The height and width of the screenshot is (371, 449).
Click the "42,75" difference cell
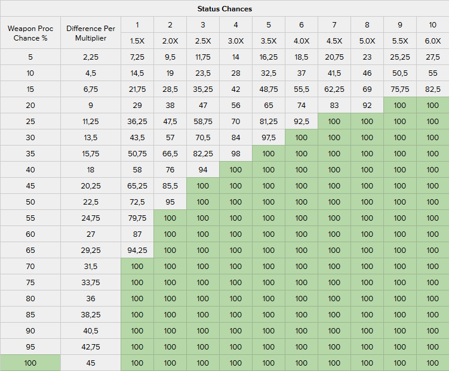(x=91, y=347)
